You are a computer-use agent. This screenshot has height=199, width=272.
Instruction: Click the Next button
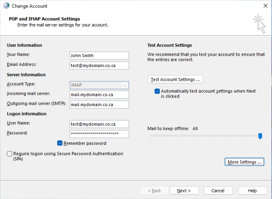click(184, 190)
